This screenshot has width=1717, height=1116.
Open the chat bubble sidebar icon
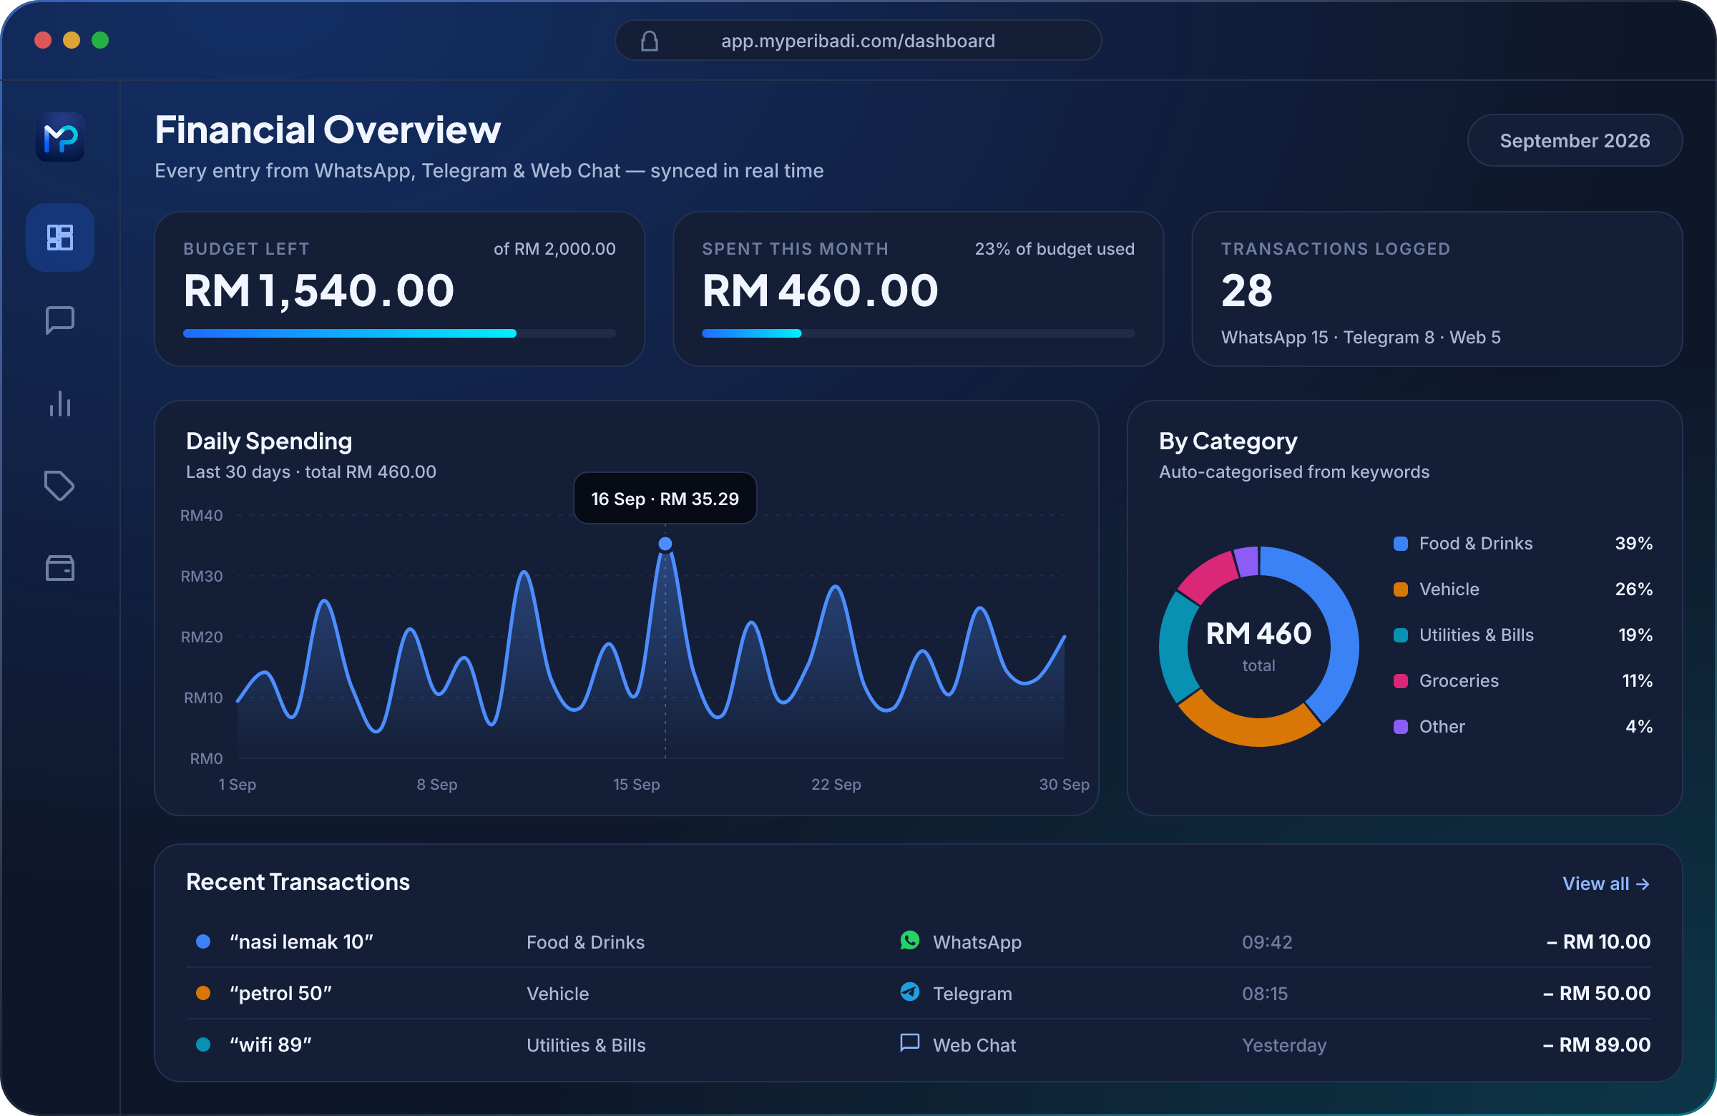tap(60, 320)
